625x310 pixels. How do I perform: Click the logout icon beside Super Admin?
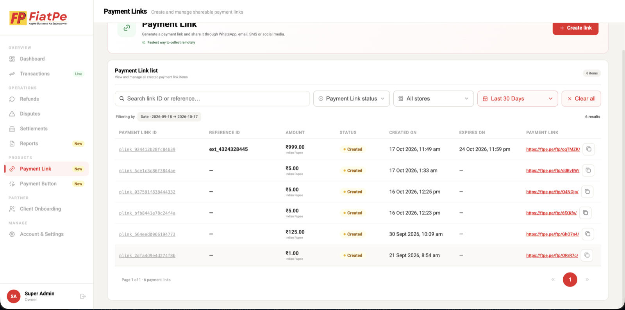click(83, 296)
